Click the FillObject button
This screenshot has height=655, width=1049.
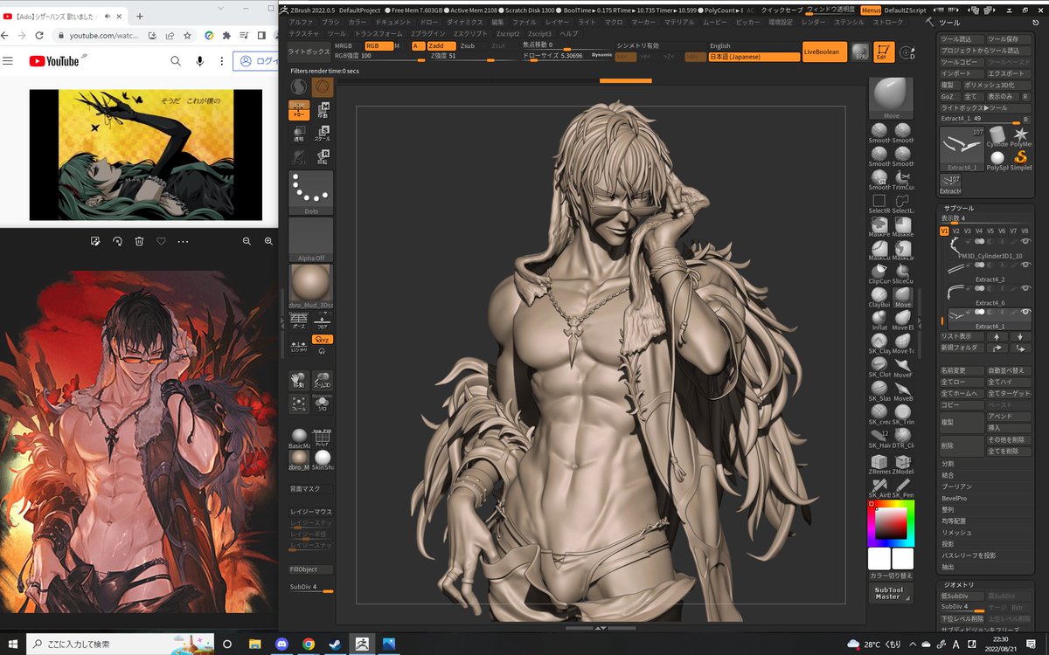click(310, 569)
